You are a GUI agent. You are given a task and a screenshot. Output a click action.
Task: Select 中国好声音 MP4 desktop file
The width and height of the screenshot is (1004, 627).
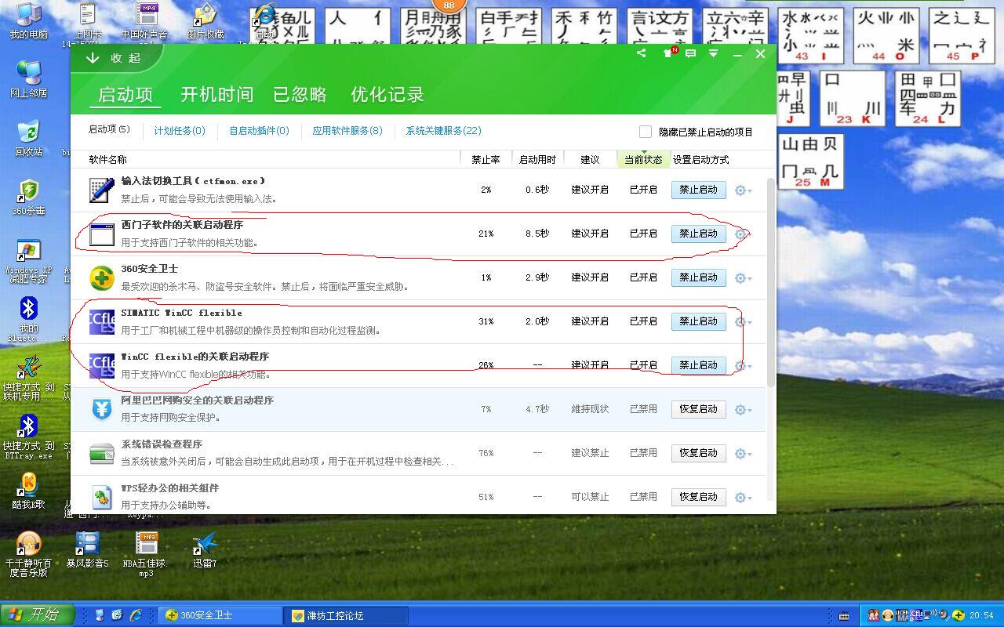click(x=146, y=21)
